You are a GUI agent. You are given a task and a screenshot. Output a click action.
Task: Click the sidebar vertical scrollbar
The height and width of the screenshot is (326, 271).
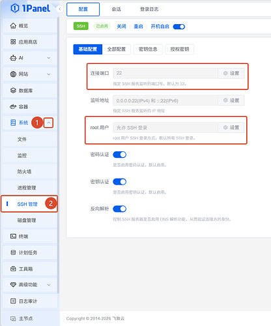tap(58, 155)
